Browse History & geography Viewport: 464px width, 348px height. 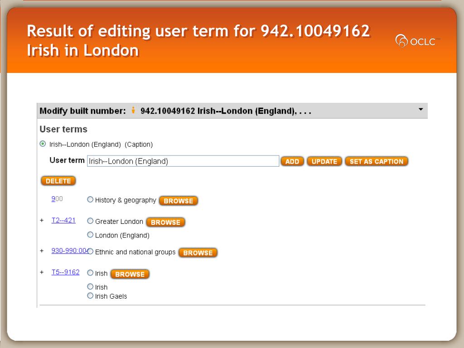pos(179,201)
